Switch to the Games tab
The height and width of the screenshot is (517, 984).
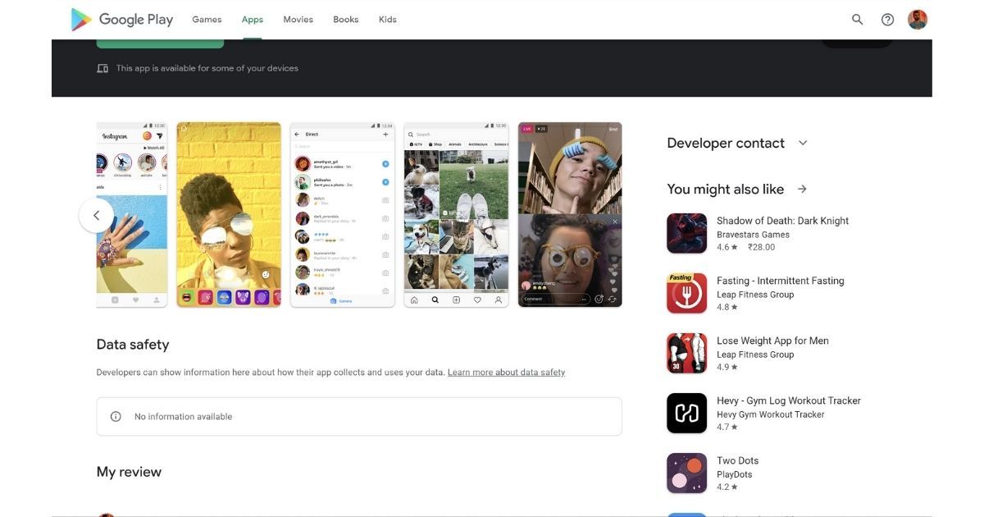(207, 20)
